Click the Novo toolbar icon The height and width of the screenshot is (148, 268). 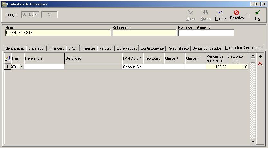pos(190,12)
